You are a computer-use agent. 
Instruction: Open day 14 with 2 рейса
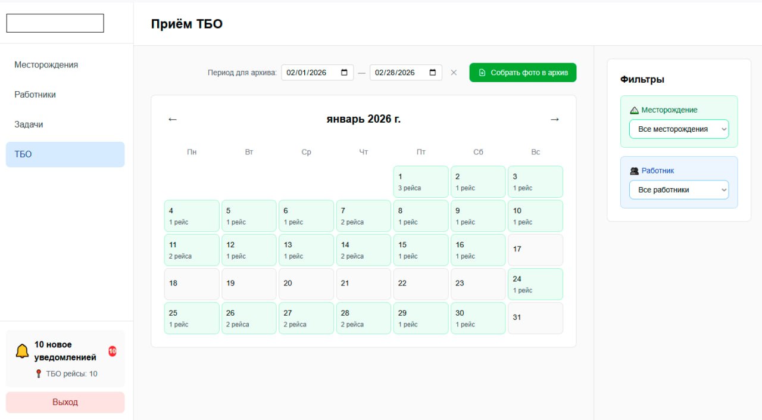pos(364,250)
